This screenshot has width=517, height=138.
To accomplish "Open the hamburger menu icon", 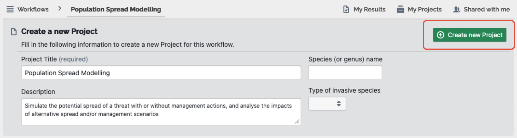I will tap(10, 9).
